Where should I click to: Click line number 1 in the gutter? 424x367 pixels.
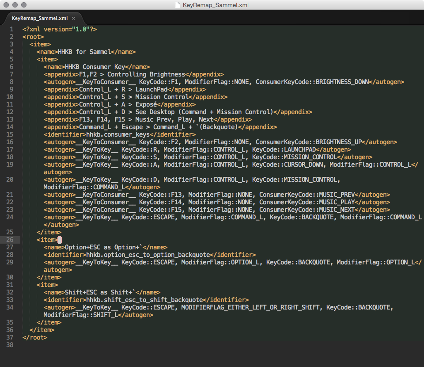pyautogui.click(x=11, y=29)
